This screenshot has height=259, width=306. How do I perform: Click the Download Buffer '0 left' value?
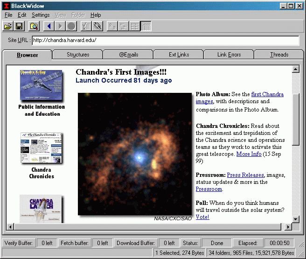pyautogui.click(x=169, y=243)
